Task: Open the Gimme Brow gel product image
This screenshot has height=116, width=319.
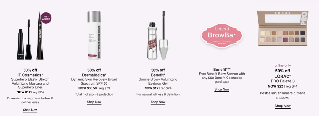Action: 158,35
